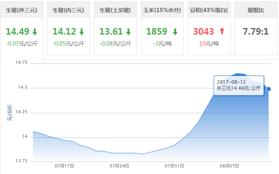
Task: Click the green down arrow beside 14.12
Action: (x=81, y=32)
